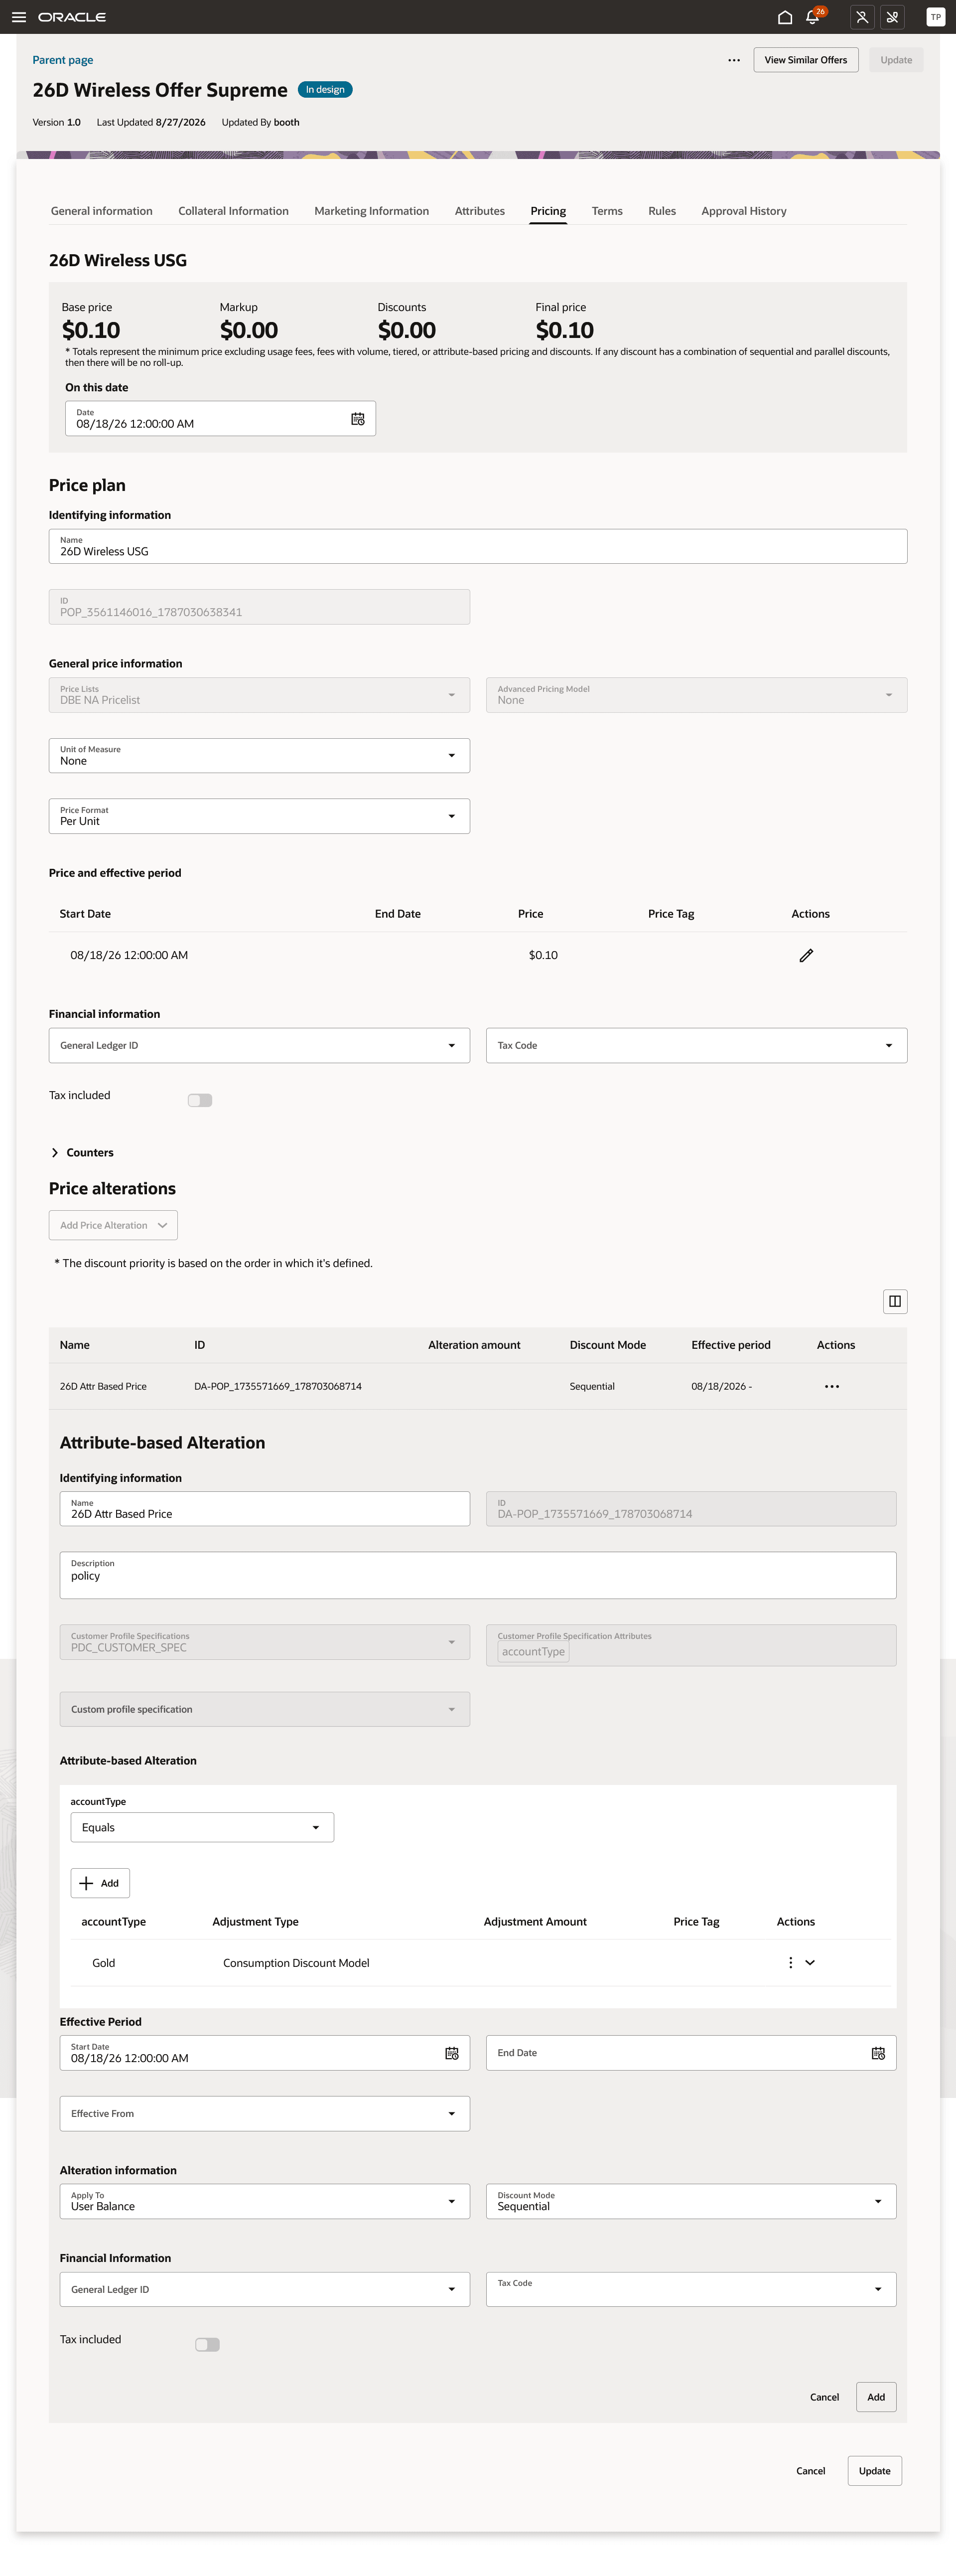Image resolution: width=956 pixels, height=2576 pixels.
Task: Edit the $0.10 price row with the pencil
Action: pos(806,955)
